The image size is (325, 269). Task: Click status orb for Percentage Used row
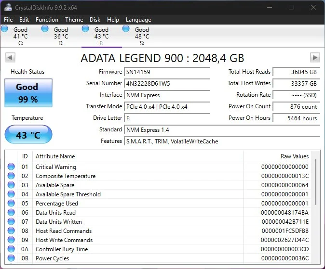[x=11, y=203]
